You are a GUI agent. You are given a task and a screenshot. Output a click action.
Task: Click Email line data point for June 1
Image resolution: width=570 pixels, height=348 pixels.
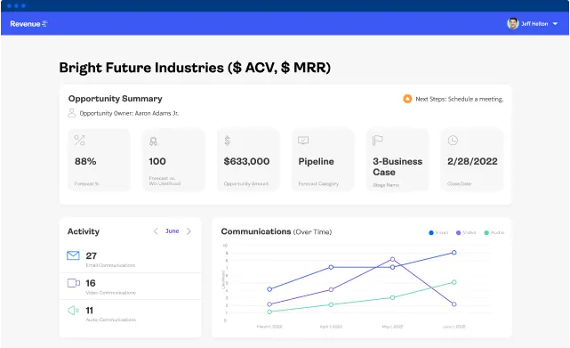(454, 252)
